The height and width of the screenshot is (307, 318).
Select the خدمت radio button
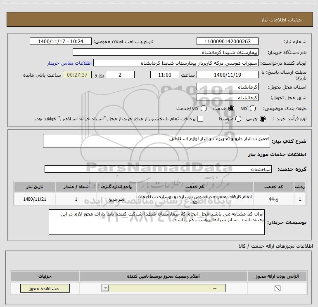click(231, 108)
